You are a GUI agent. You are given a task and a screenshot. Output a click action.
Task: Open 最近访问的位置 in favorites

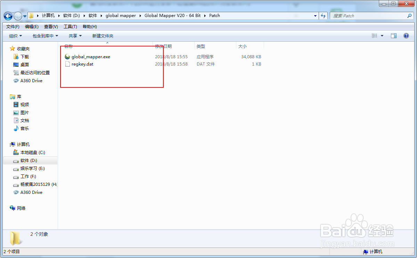[x=35, y=72]
